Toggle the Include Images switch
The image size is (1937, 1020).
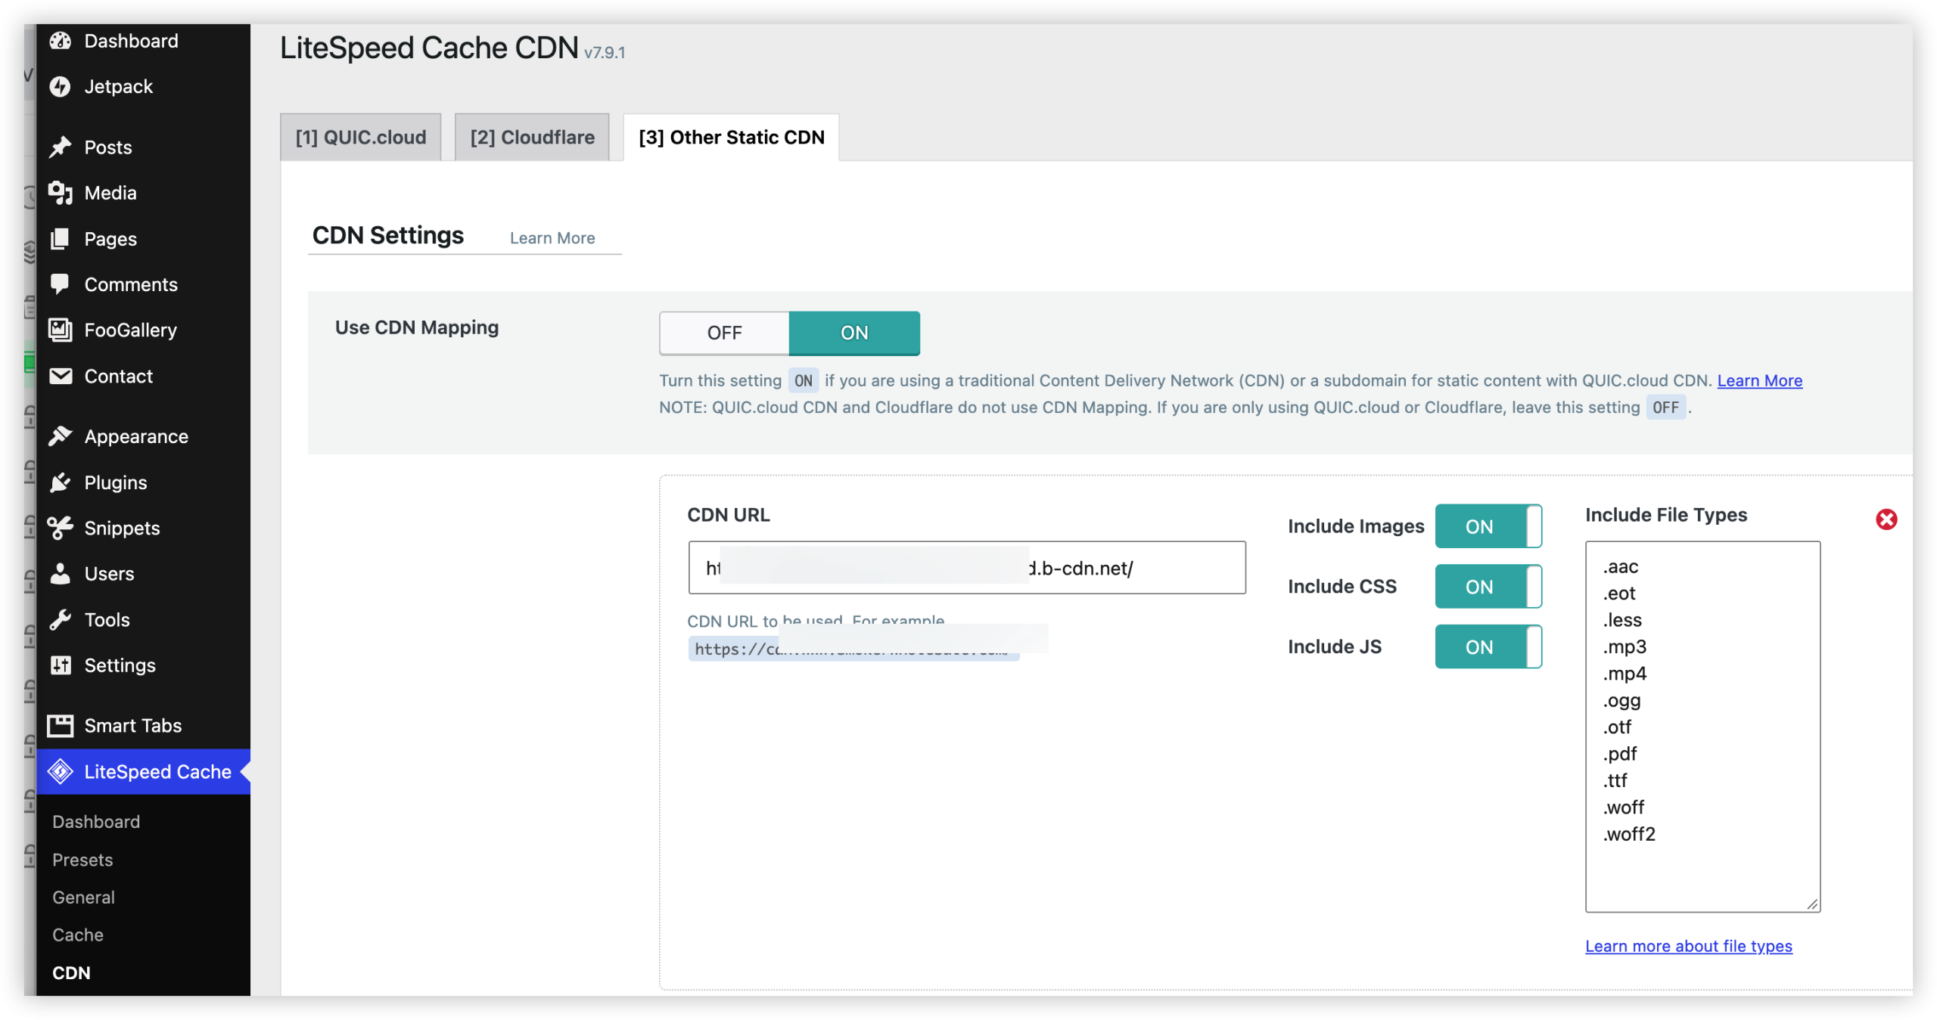click(x=1488, y=526)
